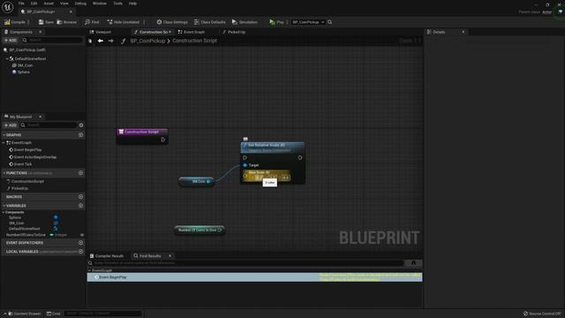
Task: Add a new function with the plus icon
Action: click(x=80, y=173)
